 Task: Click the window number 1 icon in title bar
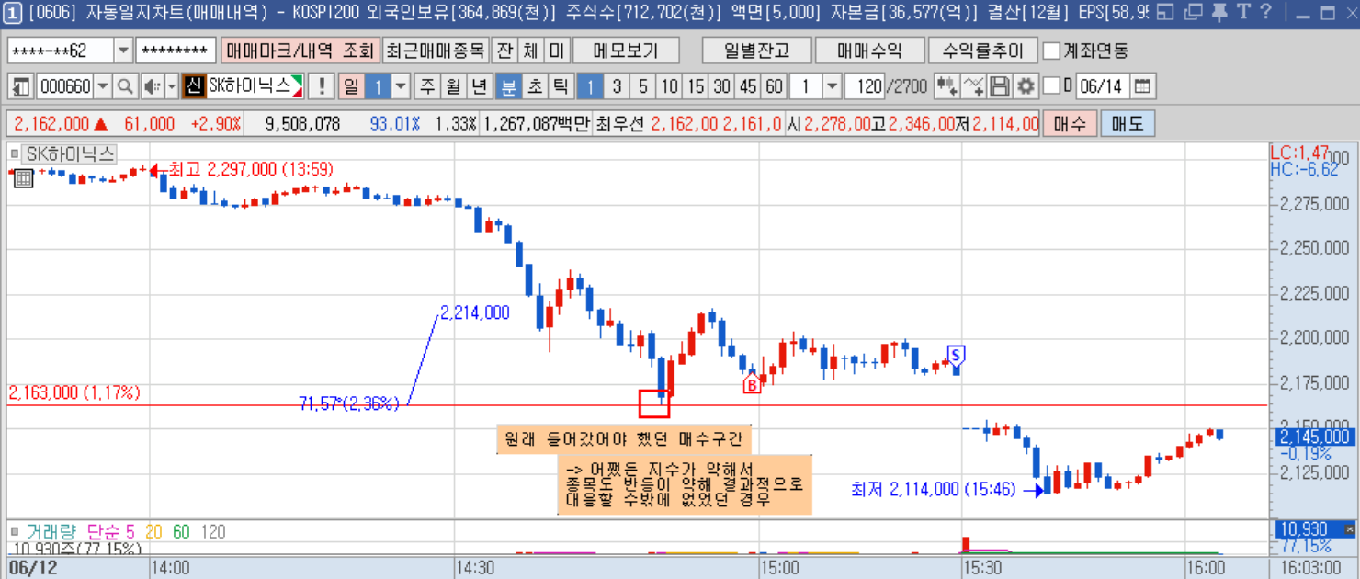point(13,12)
